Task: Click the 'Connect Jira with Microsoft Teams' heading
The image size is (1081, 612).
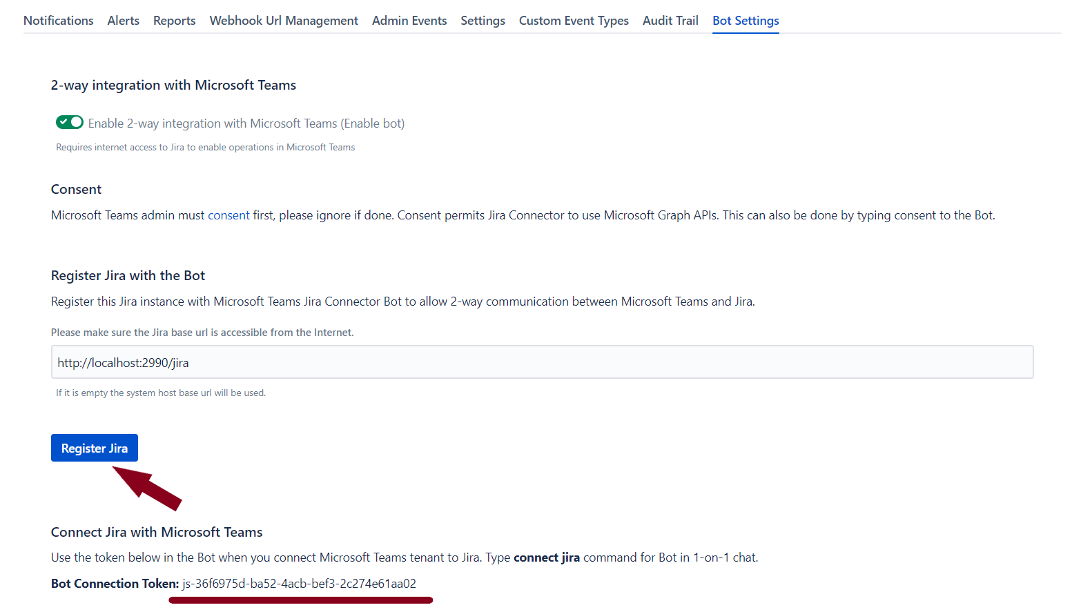Action: [157, 532]
